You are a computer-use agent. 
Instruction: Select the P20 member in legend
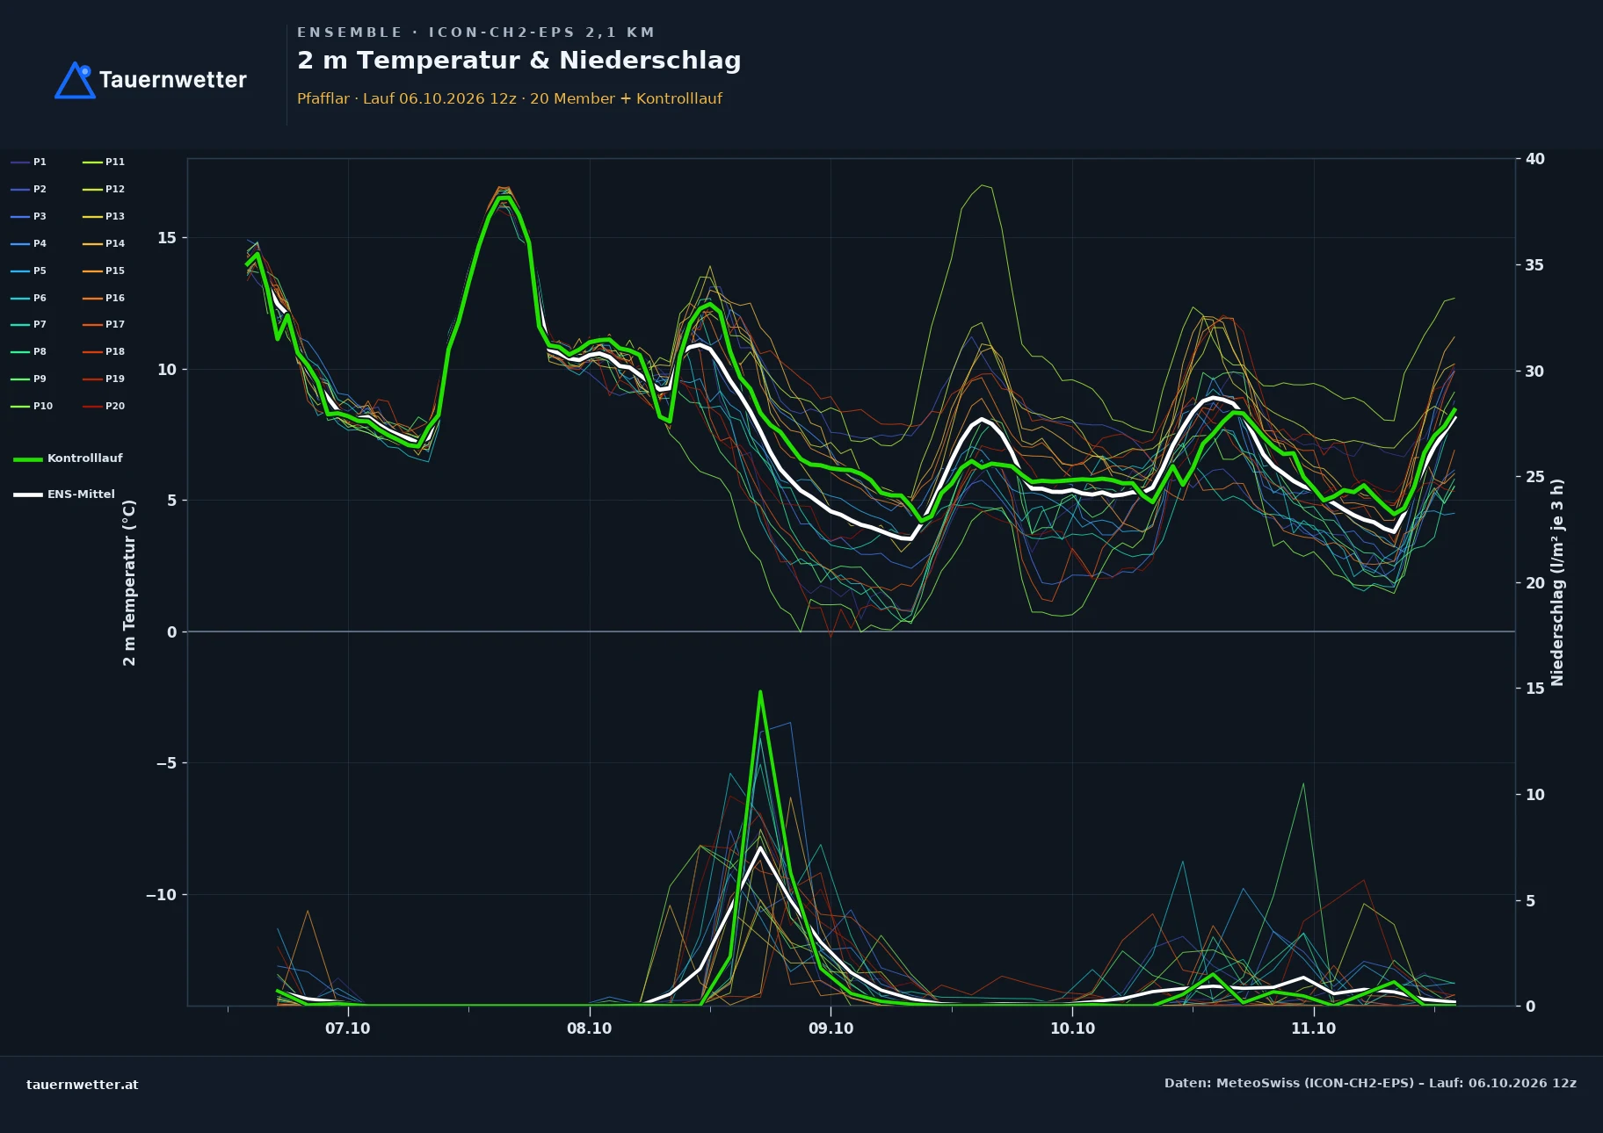point(104,406)
